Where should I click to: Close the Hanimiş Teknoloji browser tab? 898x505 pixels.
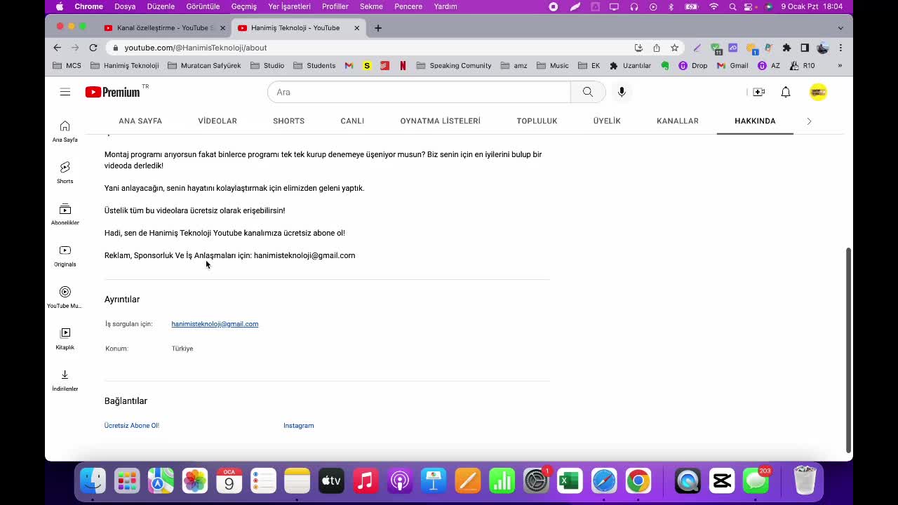coord(356,28)
